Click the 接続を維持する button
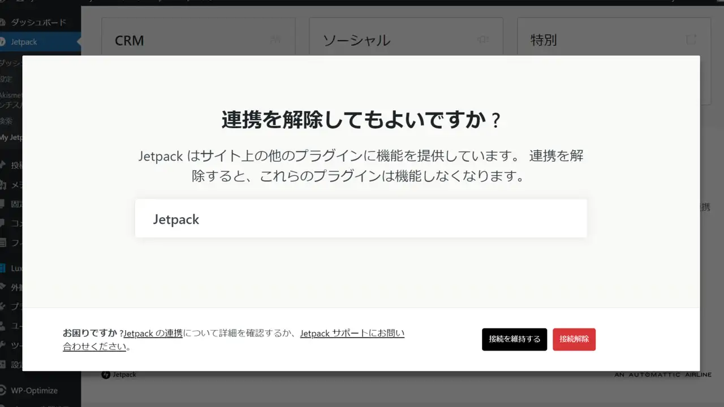This screenshot has height=407, width=724. (514, 339)
